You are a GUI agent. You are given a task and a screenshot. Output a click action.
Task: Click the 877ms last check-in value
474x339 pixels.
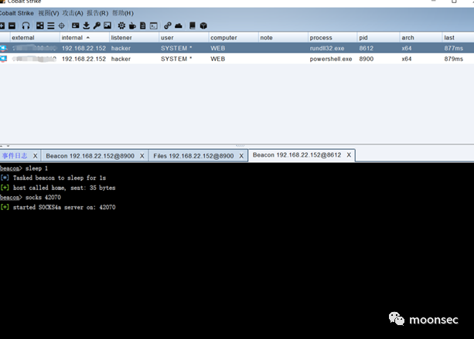tap(453, 48)
